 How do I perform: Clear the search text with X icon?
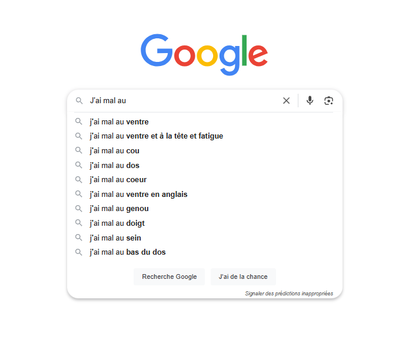(286, 101)
